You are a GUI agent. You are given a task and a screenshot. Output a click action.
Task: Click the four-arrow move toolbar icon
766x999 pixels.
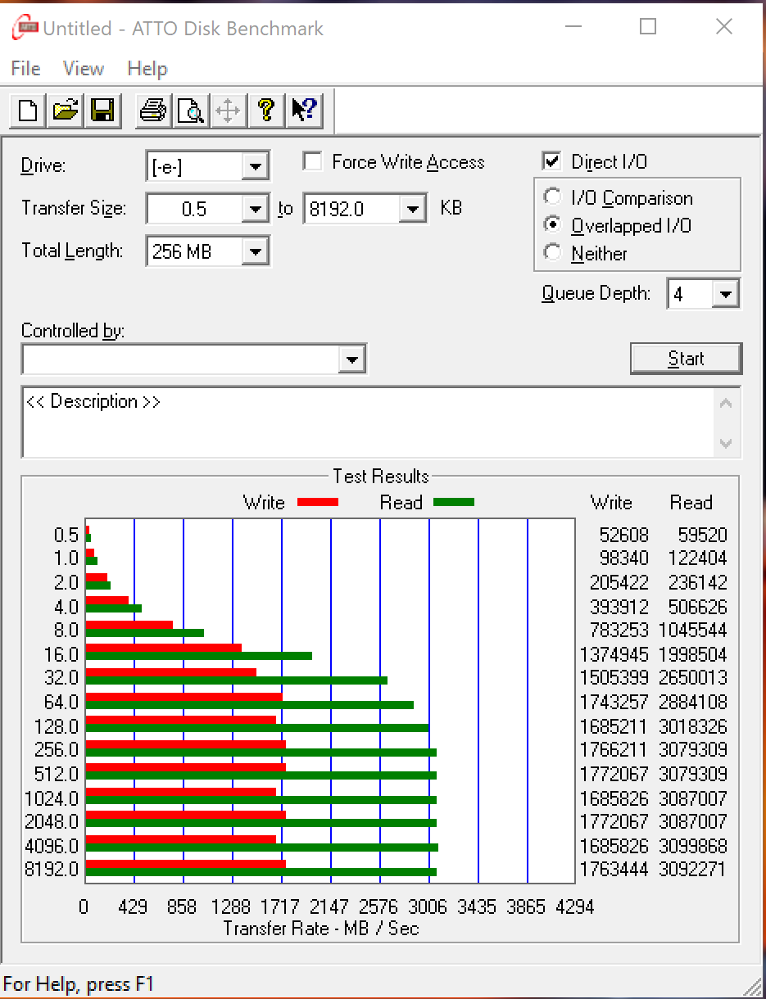[228, 110]
